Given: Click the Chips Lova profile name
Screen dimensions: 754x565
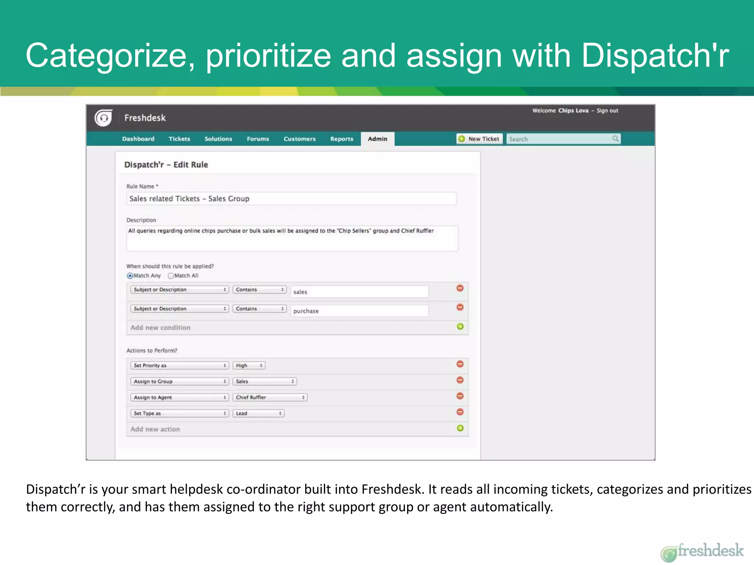Looking at the screenshot, I should [573, 111].
